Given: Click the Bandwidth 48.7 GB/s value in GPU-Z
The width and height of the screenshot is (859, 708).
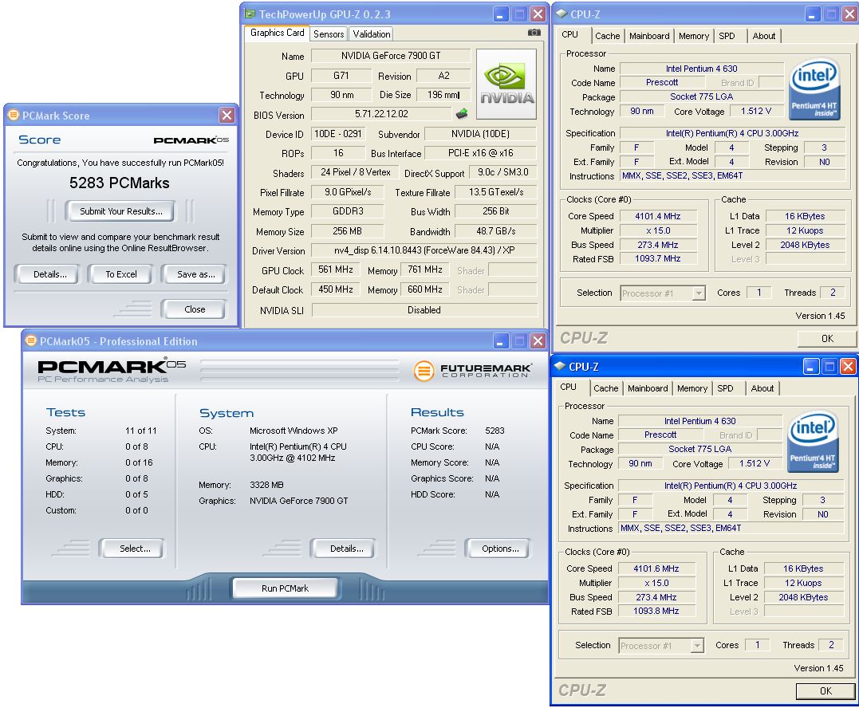Looking at the screenshot, I should tap(496, 232).
